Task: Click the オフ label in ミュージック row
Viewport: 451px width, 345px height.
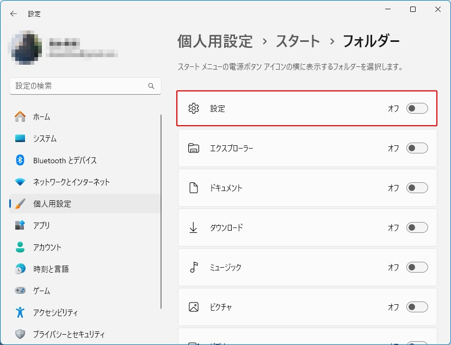Action: pyautogui.click(x=393, y=267)
